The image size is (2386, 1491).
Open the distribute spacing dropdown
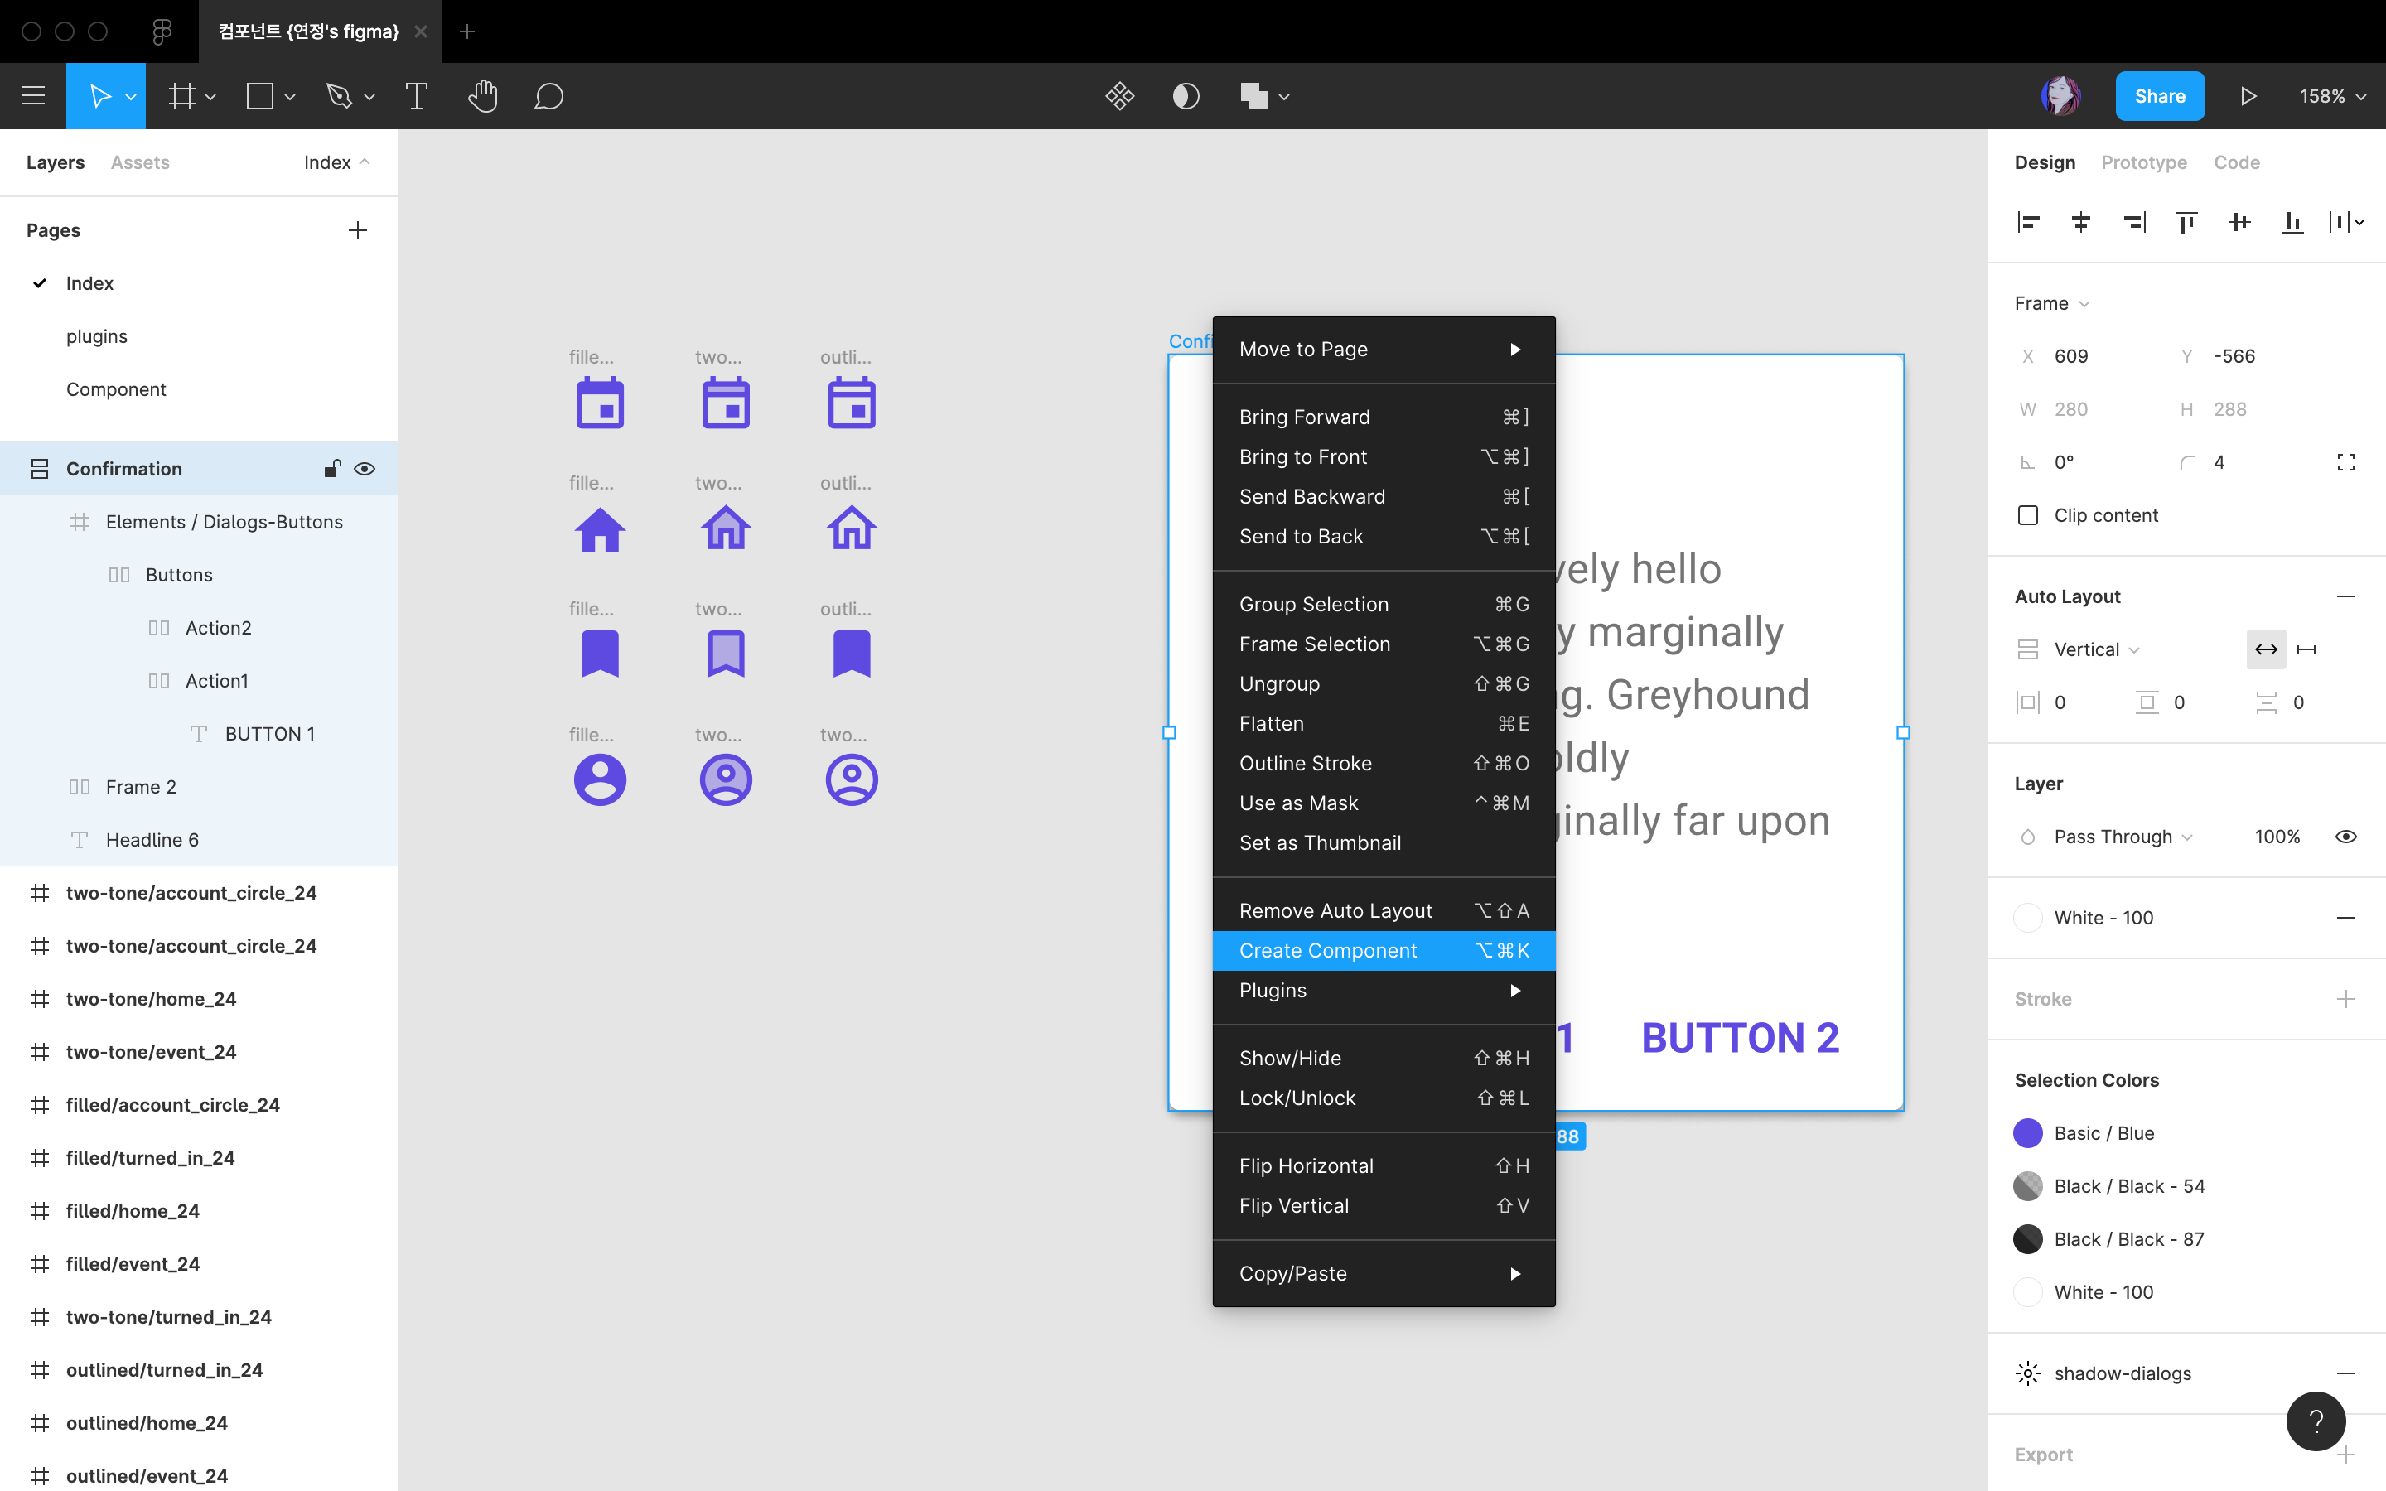coord(2346,222)
